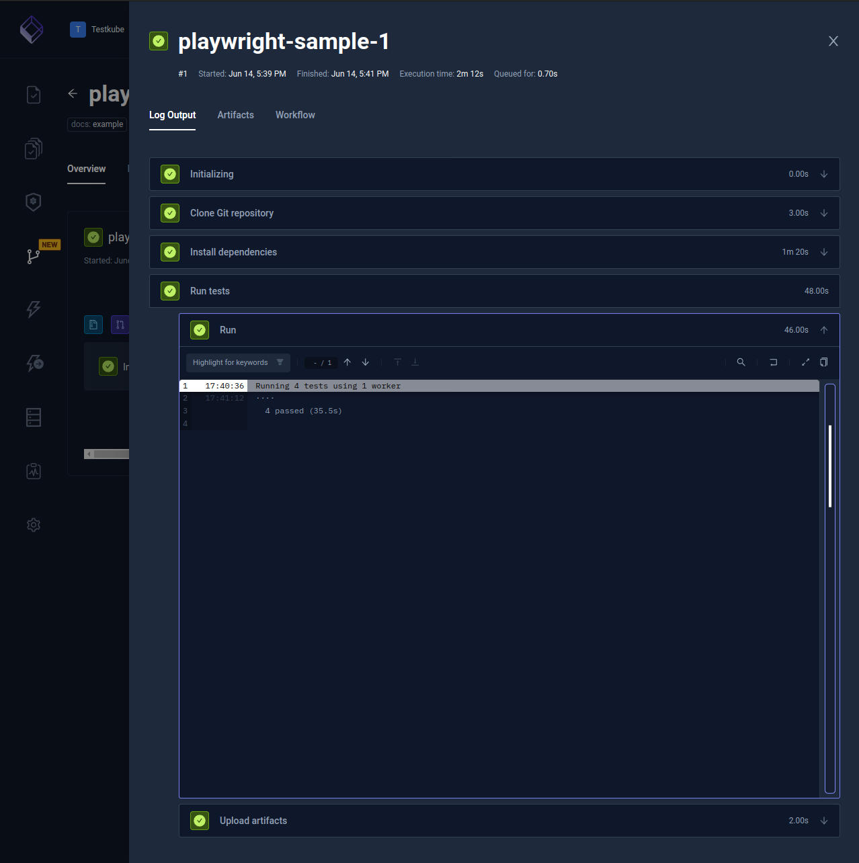The width and height of the screenshot is (859, 863).
Task: Enable keyword highlighting filter toggle
Action: click(x=280, y=362)
